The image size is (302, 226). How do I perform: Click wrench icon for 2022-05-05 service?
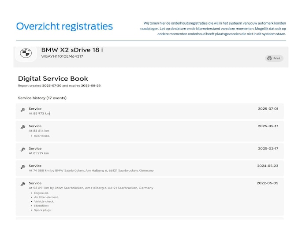[23, 184]
